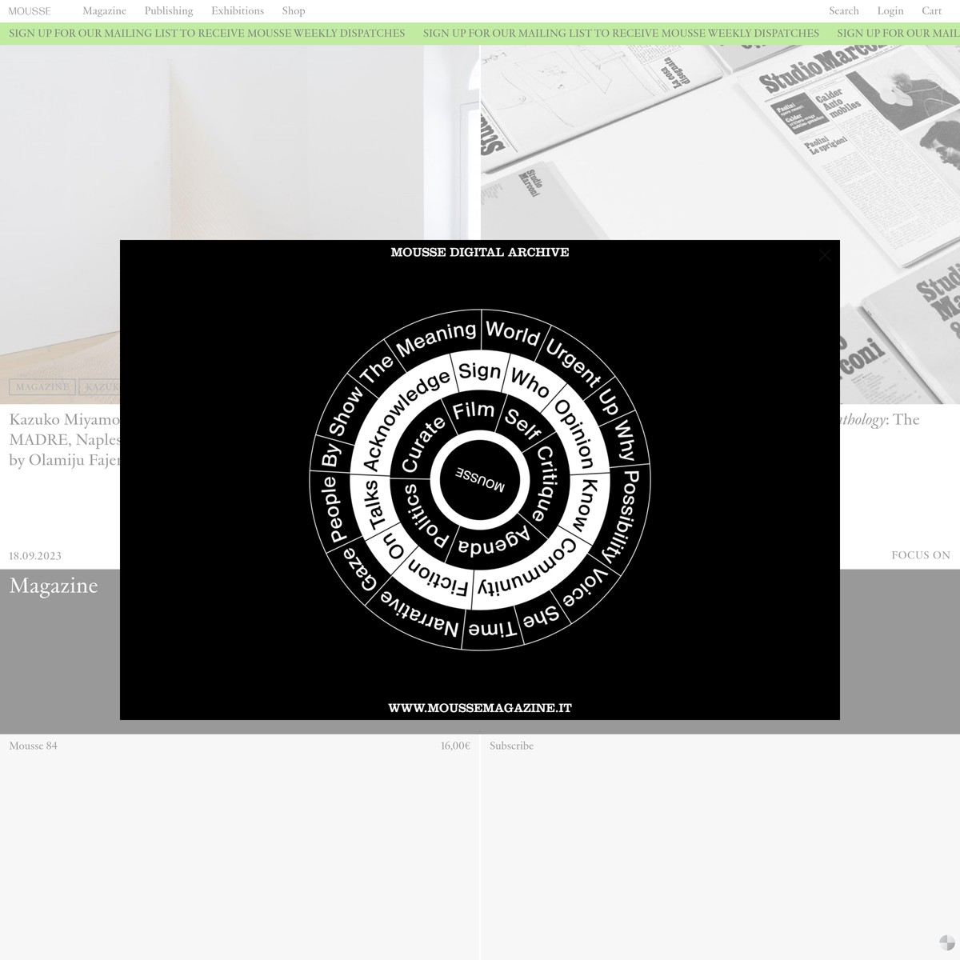Close the Mousse Digital Archive overlay
This screenshot has height=960, width=960.
825,254
